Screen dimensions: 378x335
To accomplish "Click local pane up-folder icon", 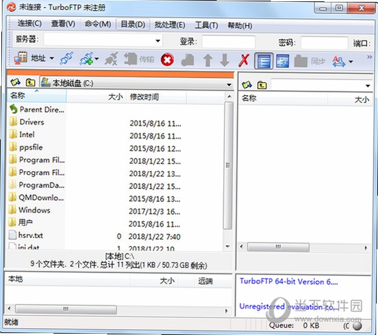I will (30, 83).
